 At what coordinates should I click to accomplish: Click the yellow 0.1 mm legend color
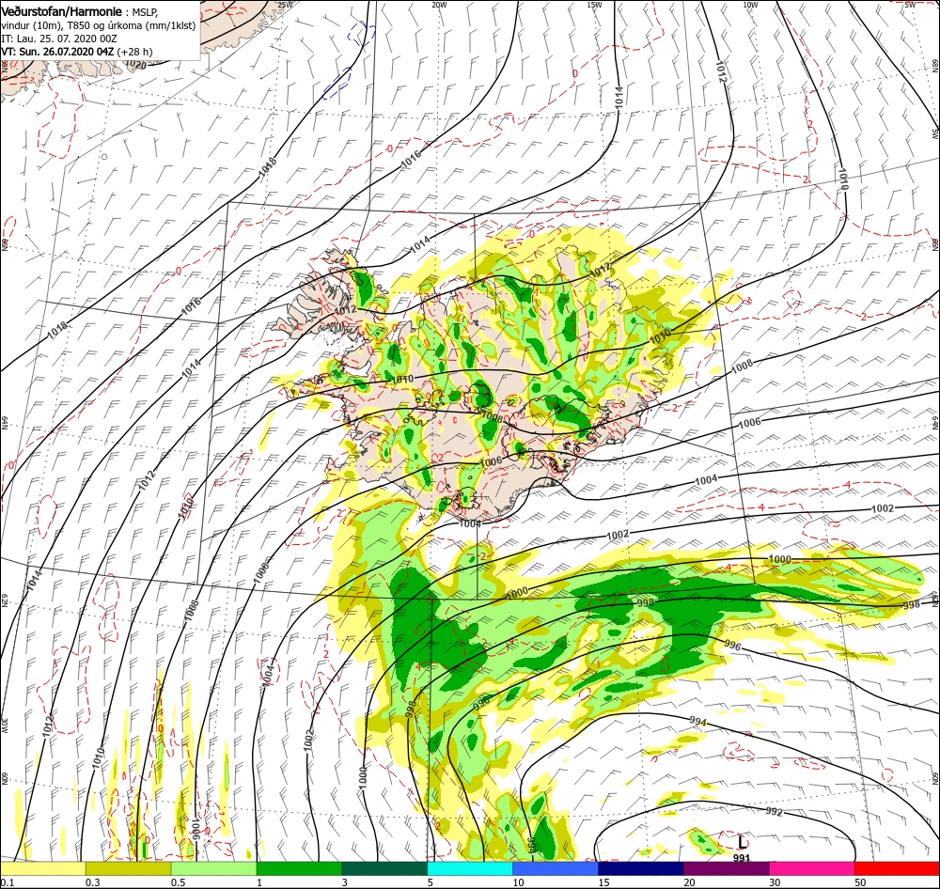coord(42,868)
